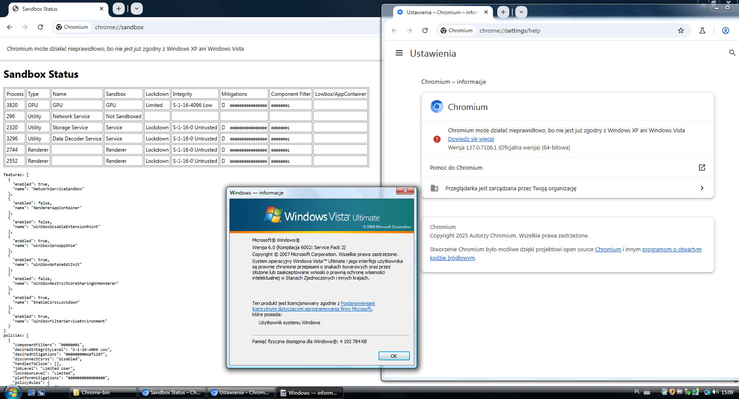739x399 pixels.
Task: Open the 'programom o otwartym kodzie źródłowym' link
Action: 566,254
